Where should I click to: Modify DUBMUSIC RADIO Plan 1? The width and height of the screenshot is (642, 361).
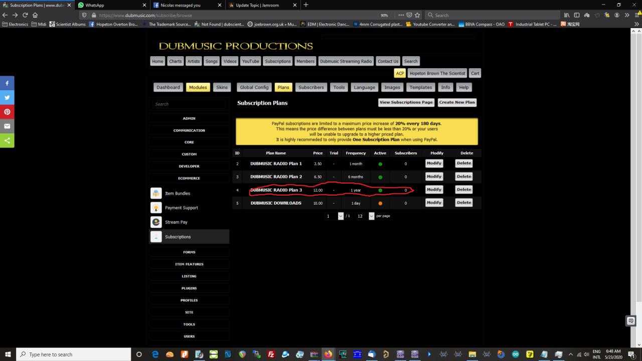coord(434,163)
